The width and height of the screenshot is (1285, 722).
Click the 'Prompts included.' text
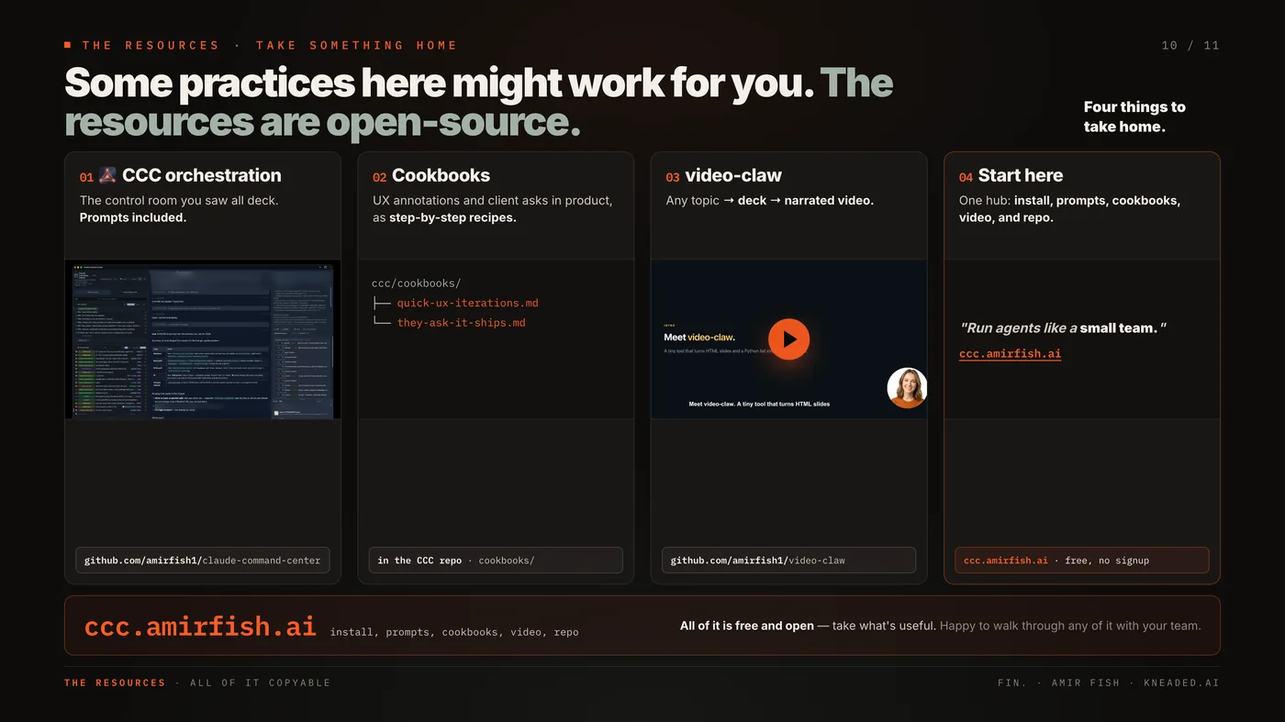(x=133, y=217)
